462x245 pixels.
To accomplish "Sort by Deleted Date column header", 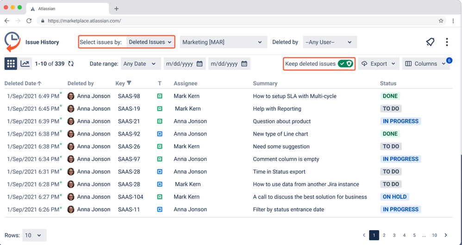I will [23, 83].
